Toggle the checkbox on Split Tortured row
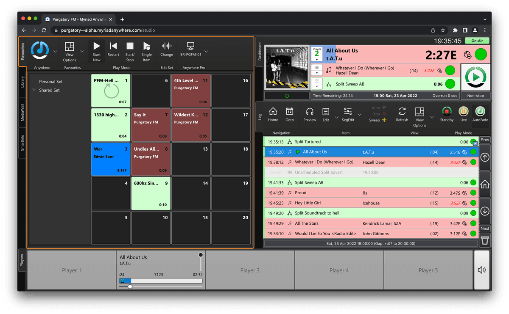This screenshot has width=509, height=314. tap(475, 144)
